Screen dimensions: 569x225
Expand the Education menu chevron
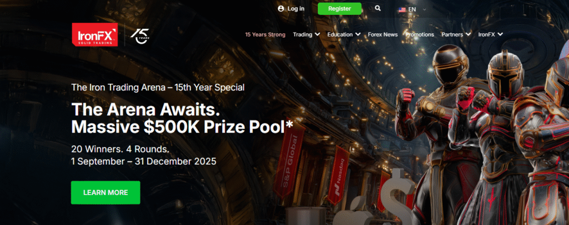click(358, 34)
